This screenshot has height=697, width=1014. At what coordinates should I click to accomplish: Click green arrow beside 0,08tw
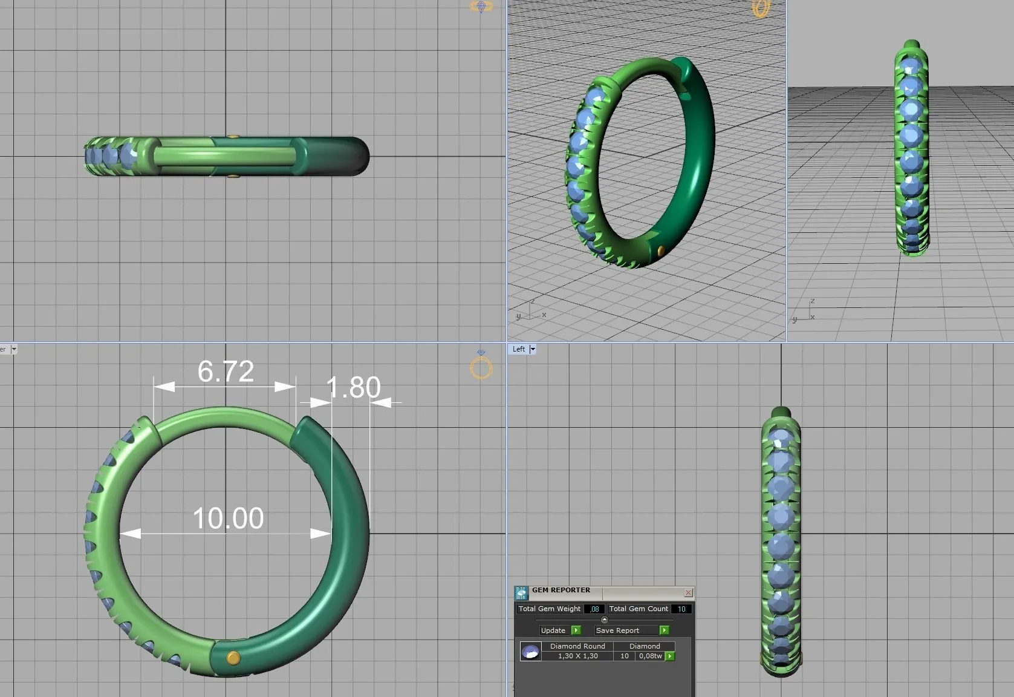(670, 656)
